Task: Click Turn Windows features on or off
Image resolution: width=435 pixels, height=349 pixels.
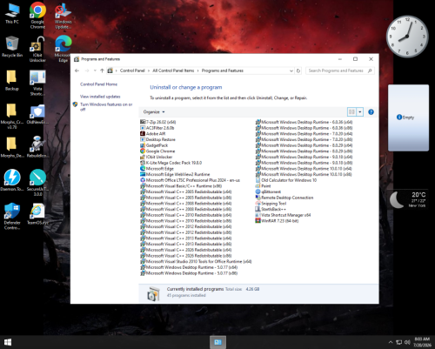Action: click(106, 107)
